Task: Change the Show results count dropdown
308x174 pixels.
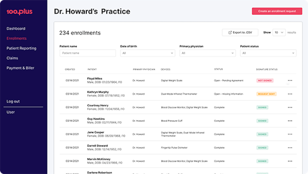Action: pyautogui.click(x=279, y=32)
